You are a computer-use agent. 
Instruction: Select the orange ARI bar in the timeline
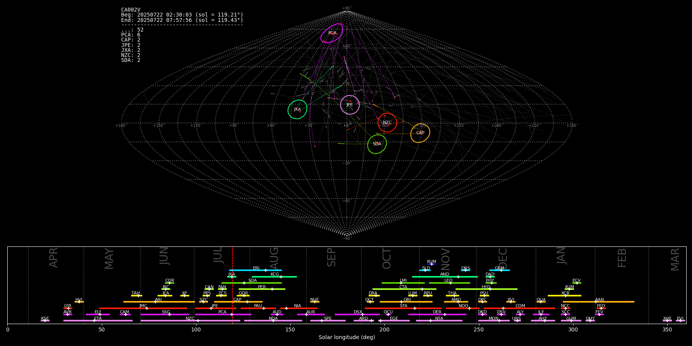pyautogui.click(x=159, y=302)
